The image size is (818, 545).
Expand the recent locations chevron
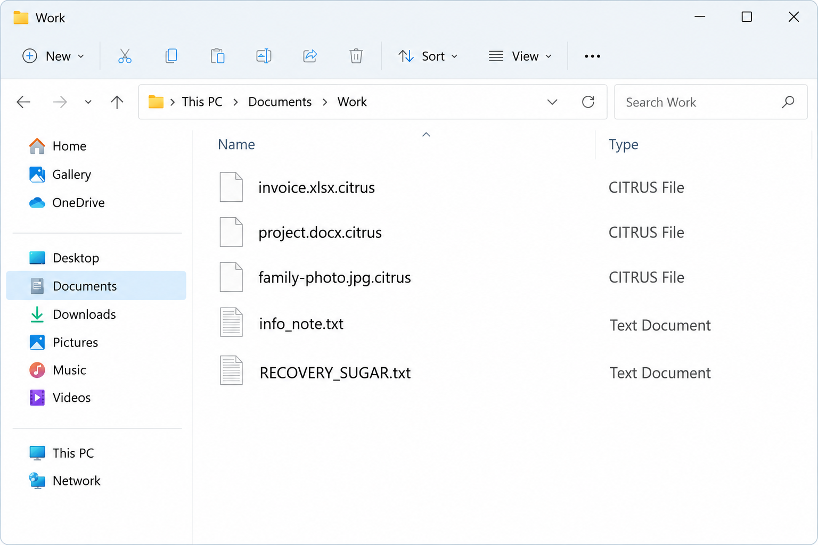click(x=88, y=102)
